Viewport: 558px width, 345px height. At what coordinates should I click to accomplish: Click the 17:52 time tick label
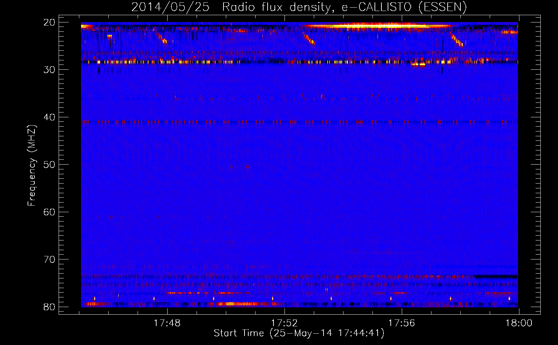[x=285, y=323]
